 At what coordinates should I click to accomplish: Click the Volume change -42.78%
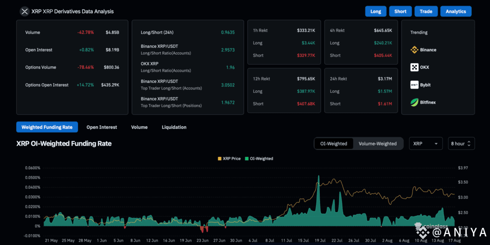coord(85,33)
